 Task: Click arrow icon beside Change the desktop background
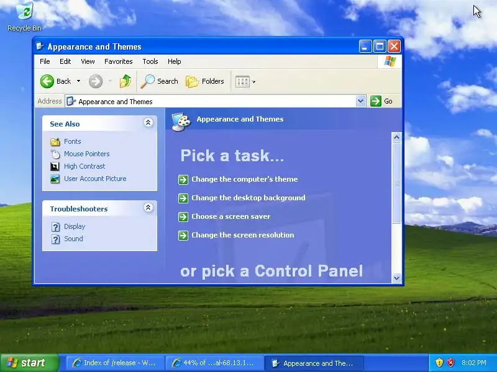click(x=183, y=198)
